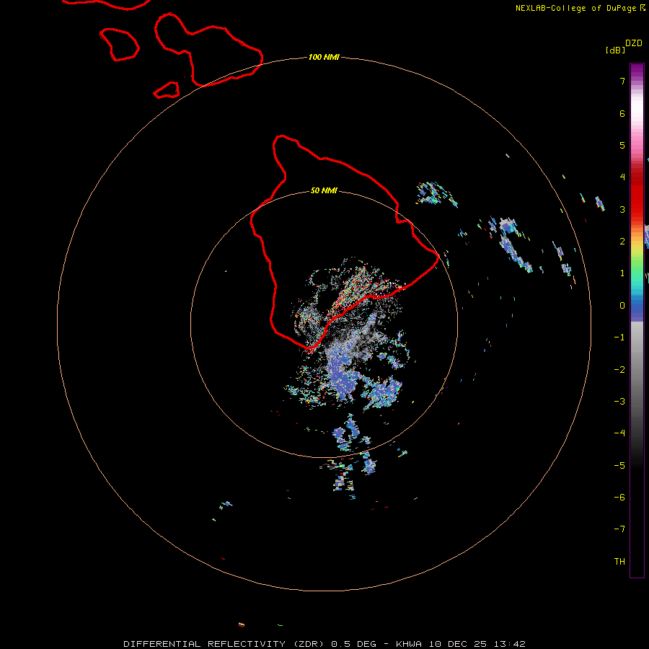Click the -3 value on color scale
The width and height of the screenshot is (649, 649).
click(x=619, y=402)
